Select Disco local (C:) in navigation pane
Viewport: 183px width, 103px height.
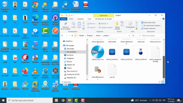[71, 71]
